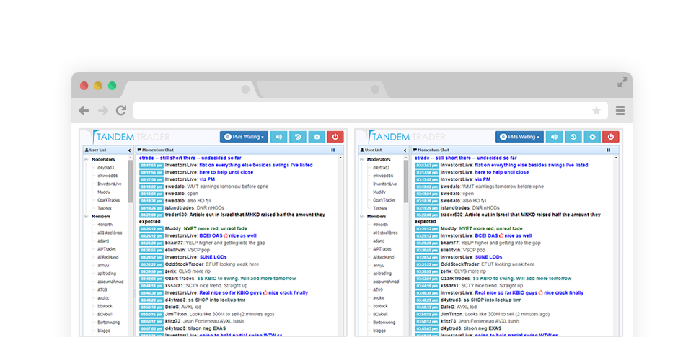
Task: Select member bbstock in left user list
Action: point(105,306)
